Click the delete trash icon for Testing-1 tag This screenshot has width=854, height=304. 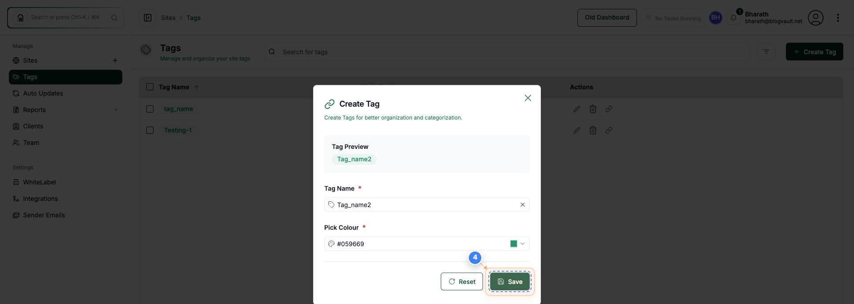point(593,130)
